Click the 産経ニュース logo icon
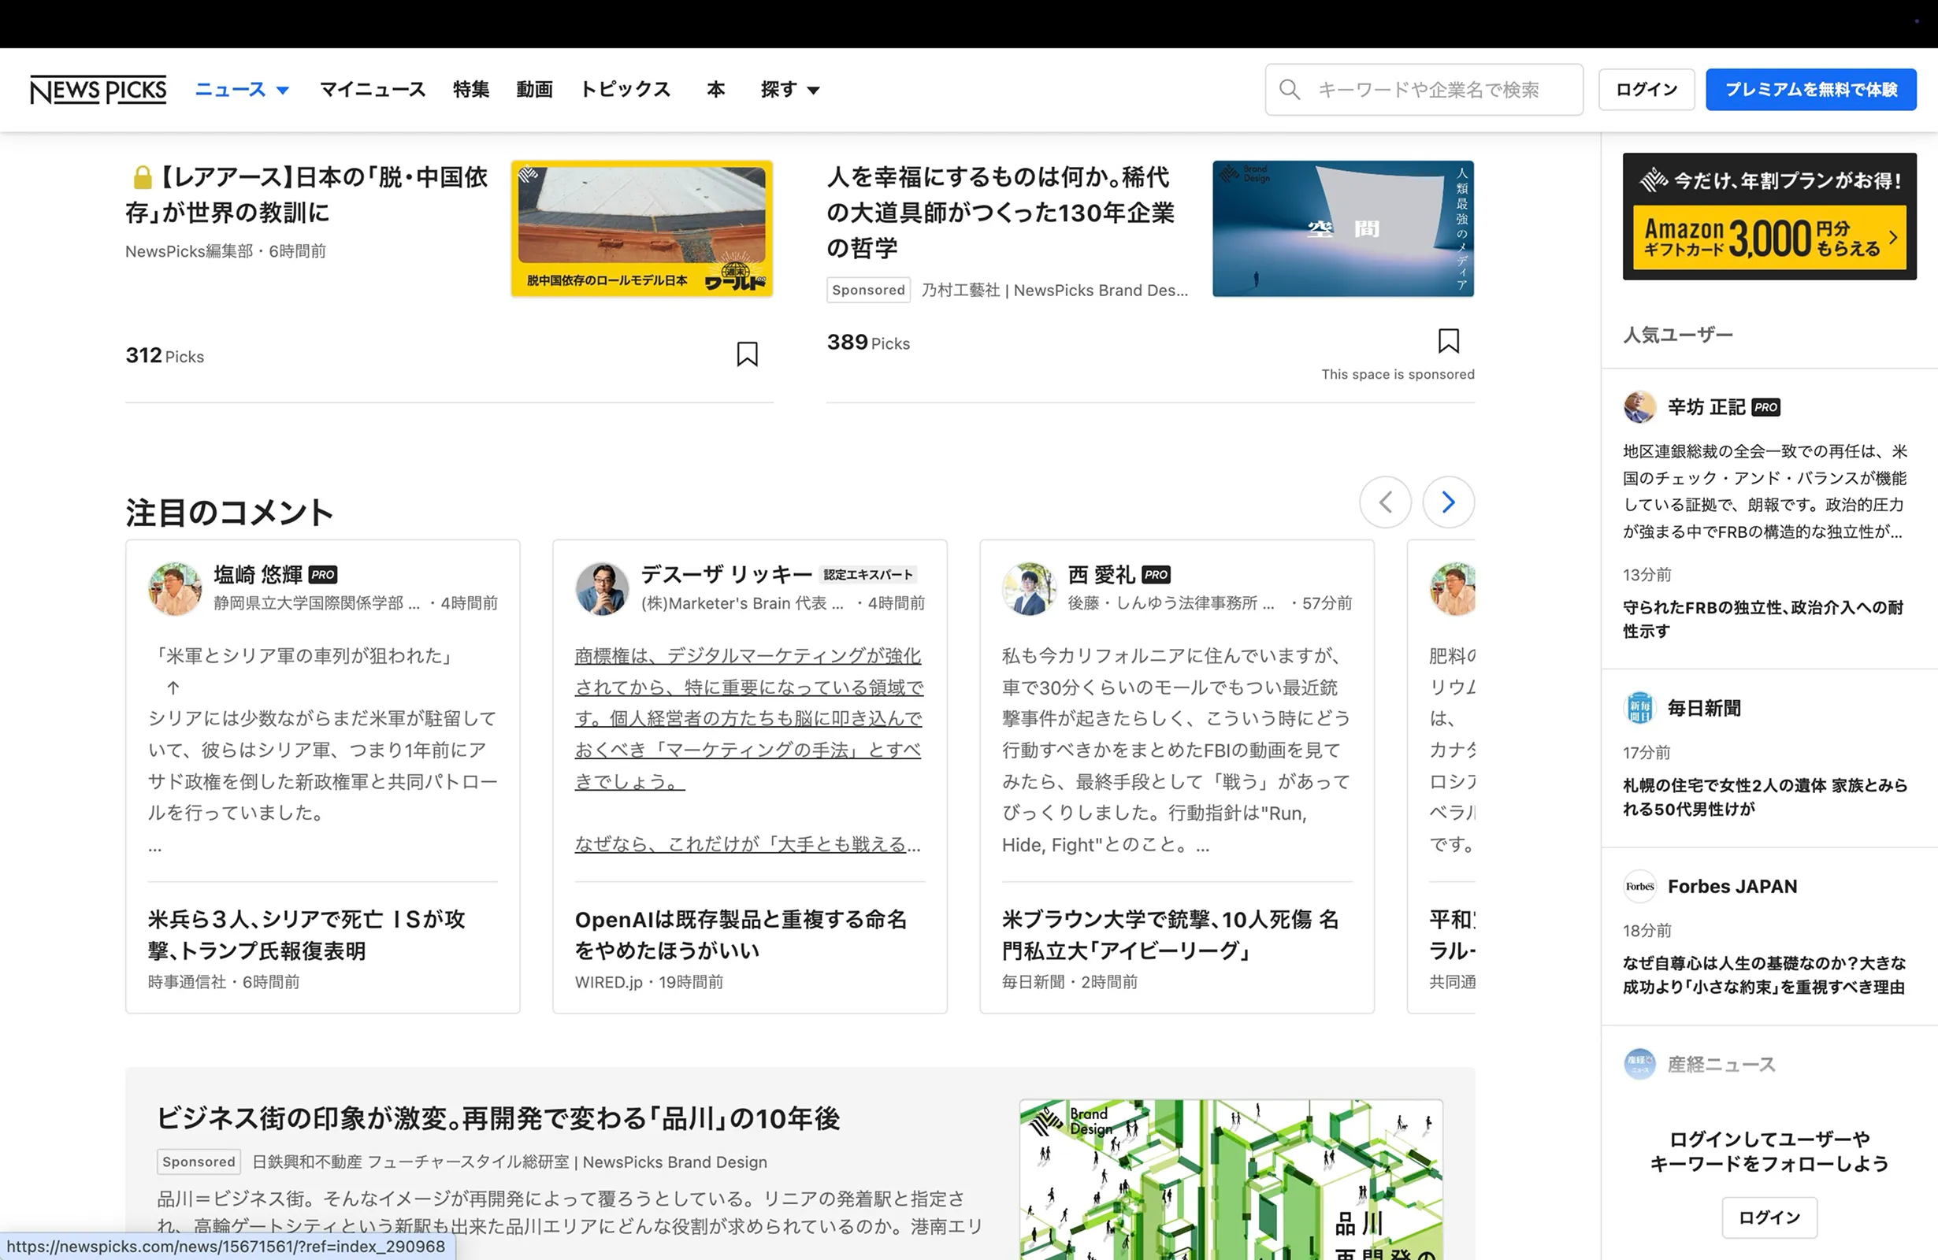Screen dimensions: 1938x1260 [x=1639, y=1064]
